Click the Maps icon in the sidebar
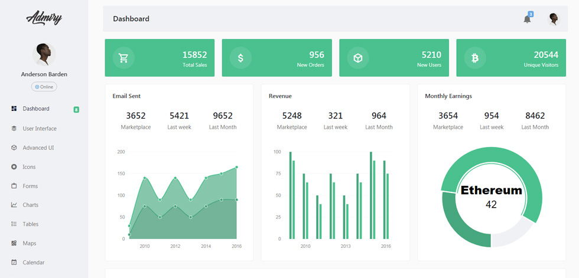 (x=14, y=243)
